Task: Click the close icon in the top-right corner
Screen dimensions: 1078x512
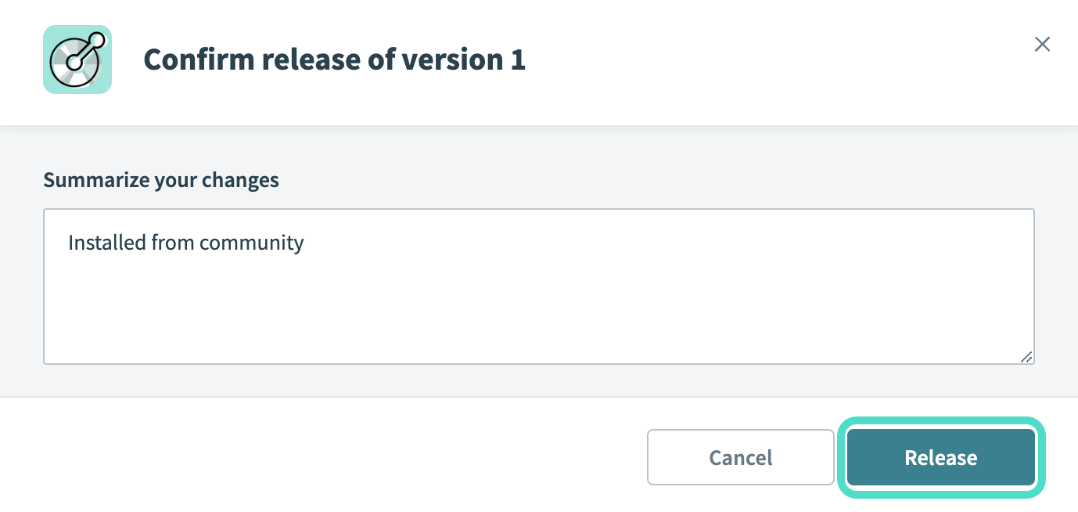Action: point(1042,45)
